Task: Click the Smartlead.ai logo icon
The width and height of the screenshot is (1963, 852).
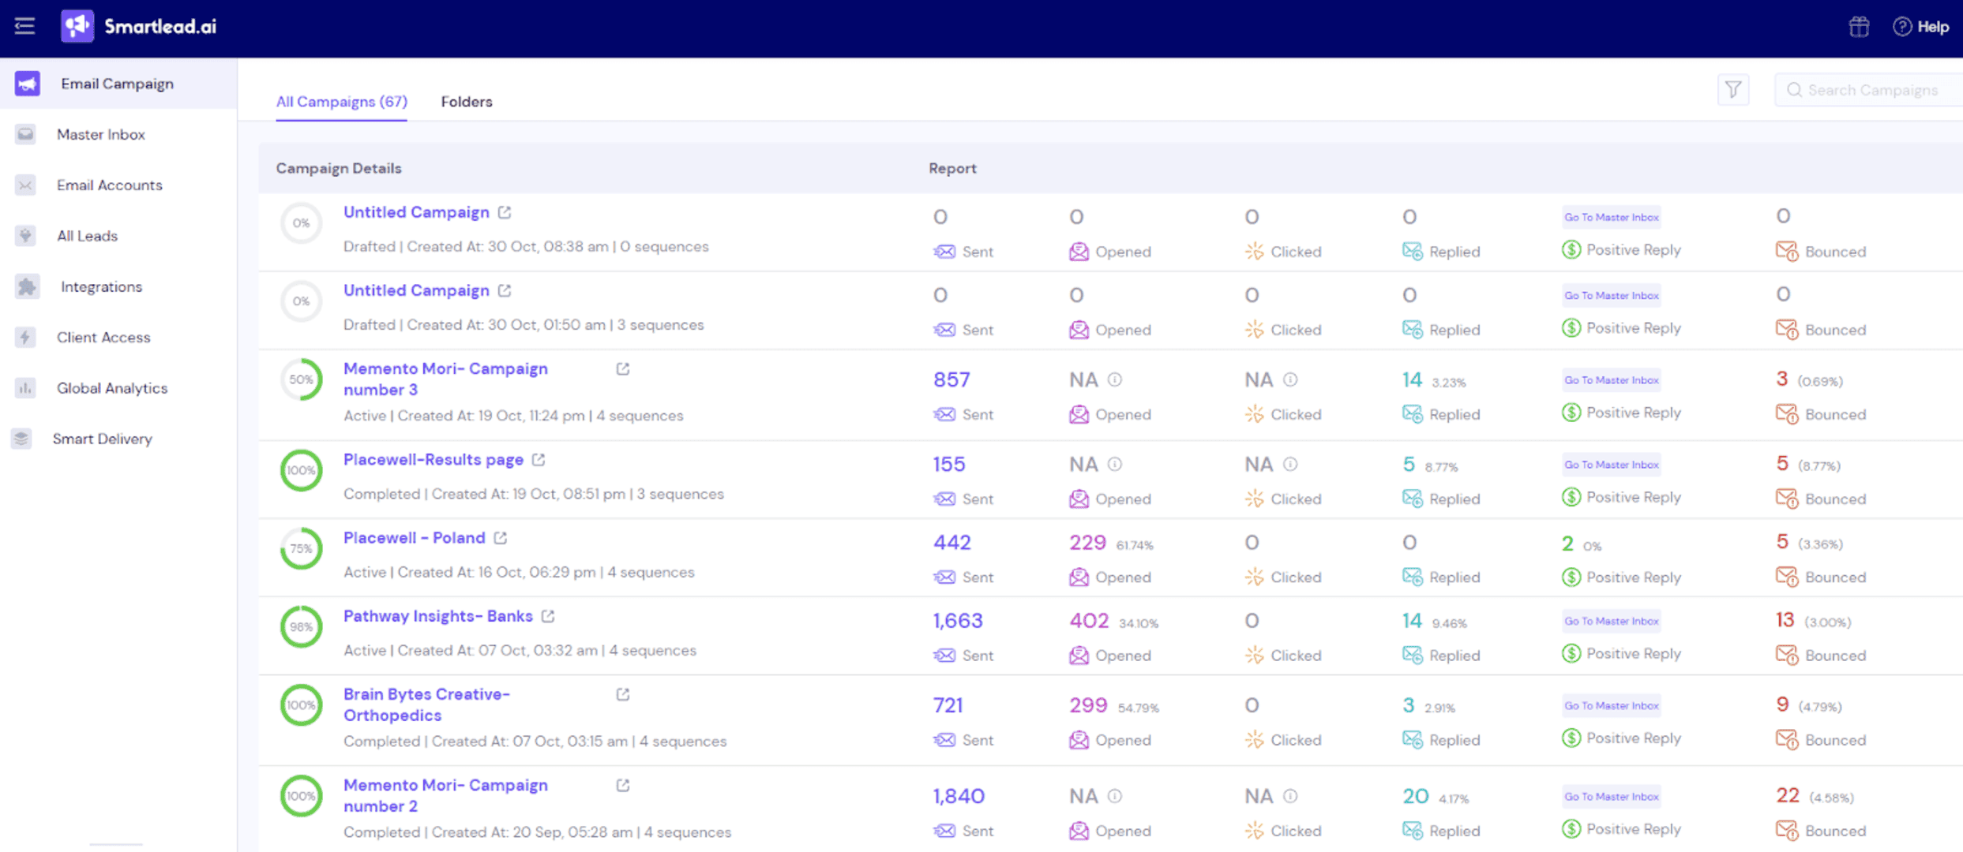Action: coord(77,26)
